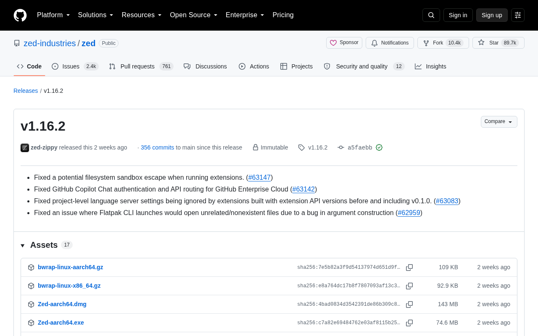The image size is (538, 336).
Task: Click the repository icon before zed-industries
Action: point(17,43)
